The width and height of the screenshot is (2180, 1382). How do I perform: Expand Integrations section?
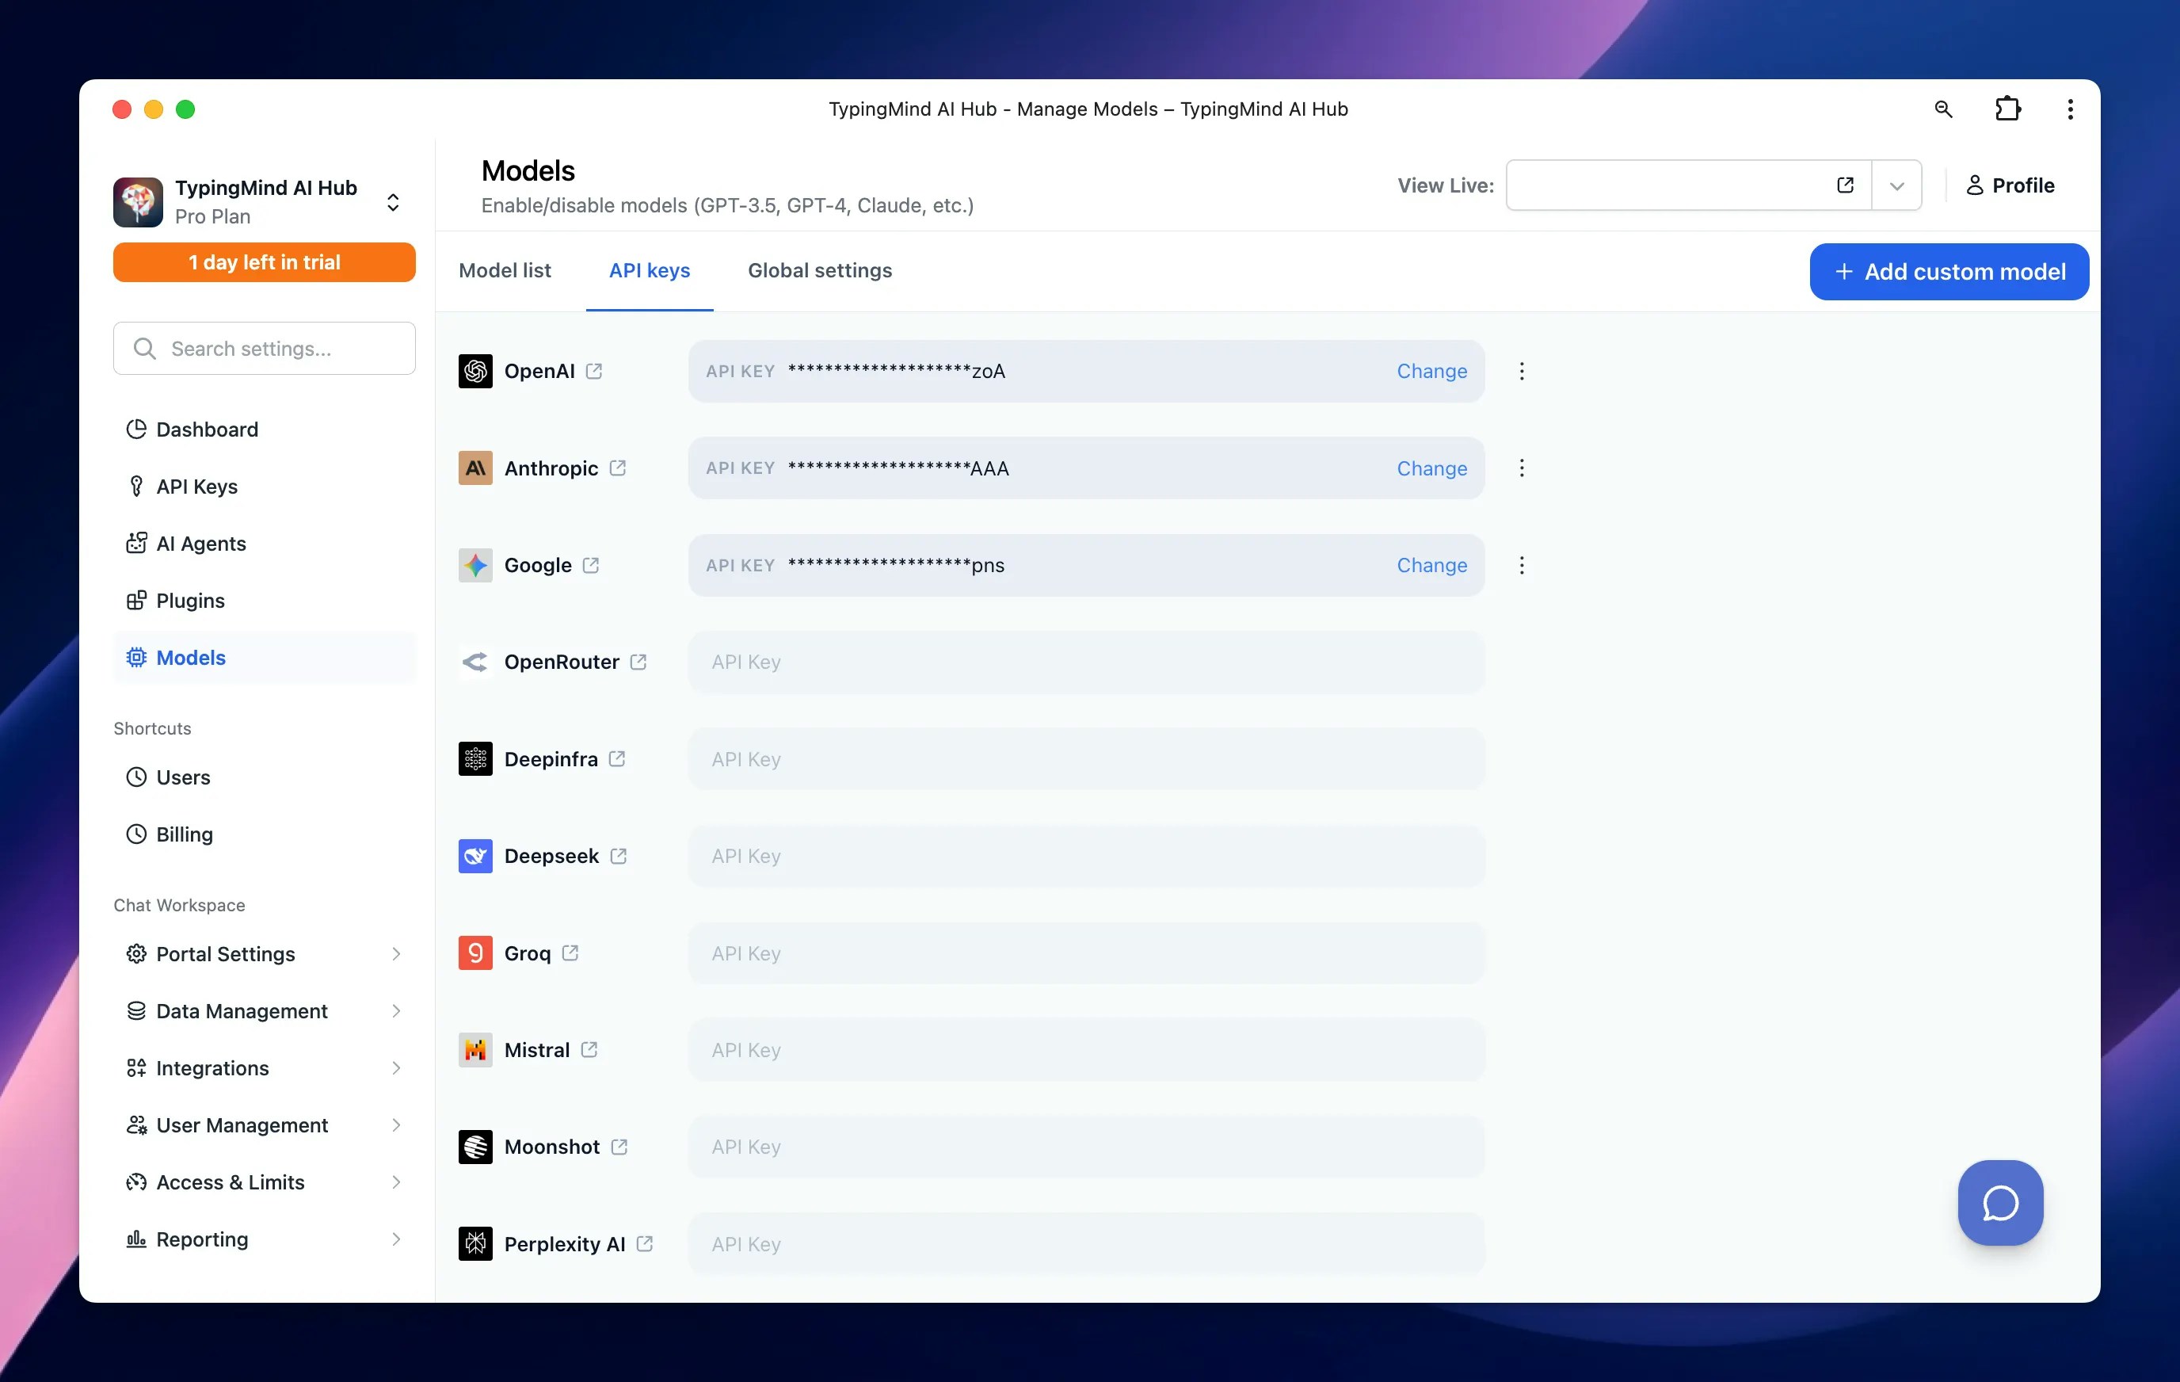(397, 1067)
